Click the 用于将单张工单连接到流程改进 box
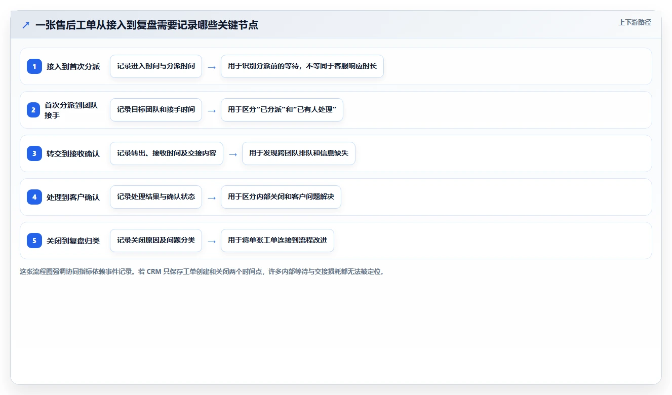672x395 pixels. click(278, 241)
